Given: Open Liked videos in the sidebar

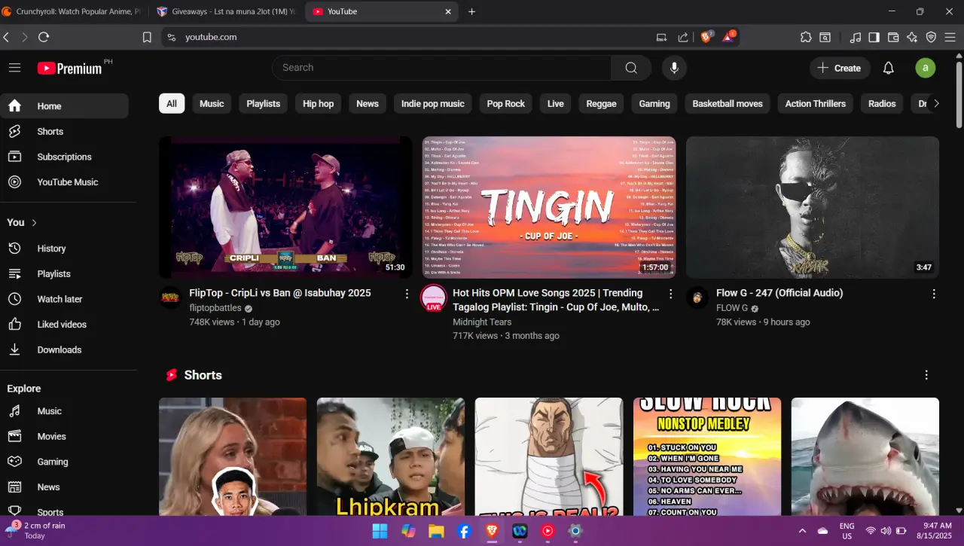Looking at the screenshot, I should [x=65, y=325].
